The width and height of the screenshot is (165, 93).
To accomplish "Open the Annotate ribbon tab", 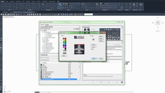I will pos(12,2).
